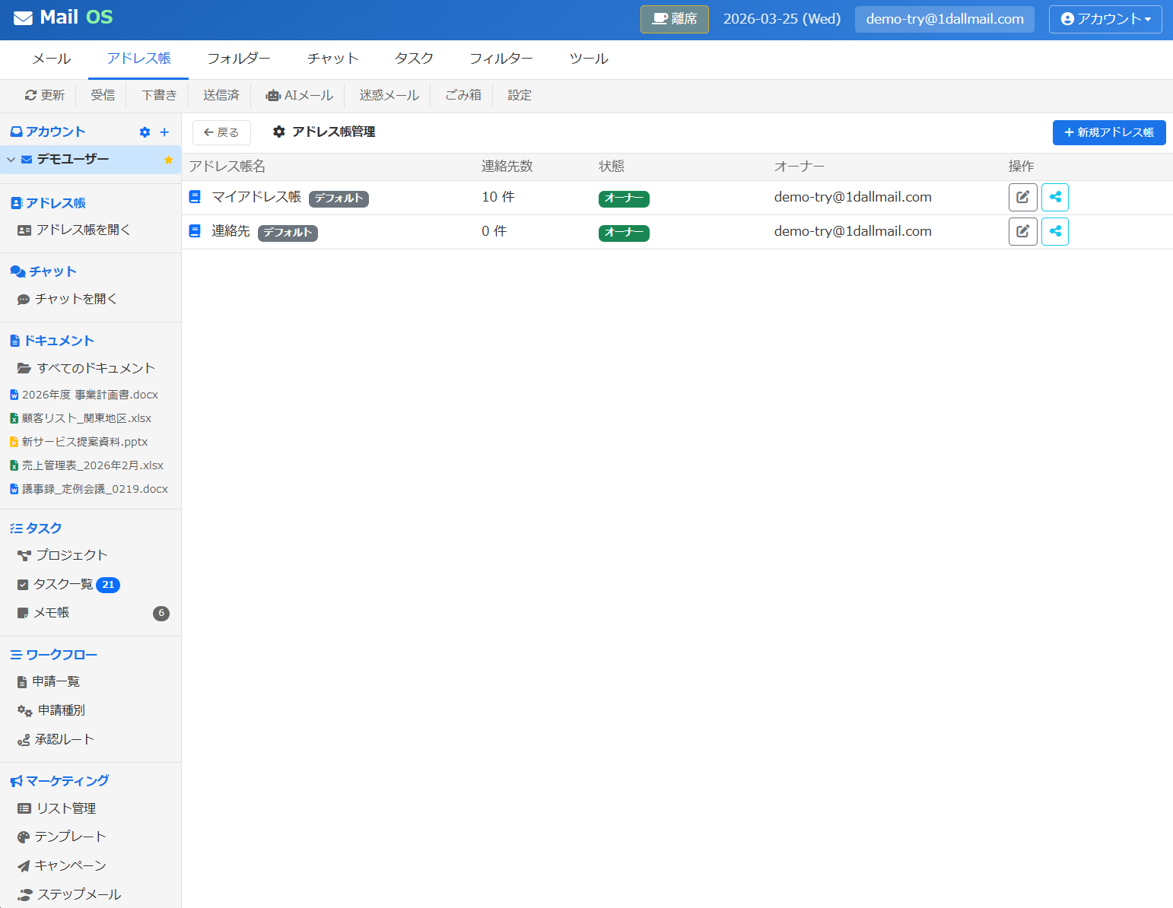
Task: Switch to the フィルター tab
Action: tap(501, 59)
